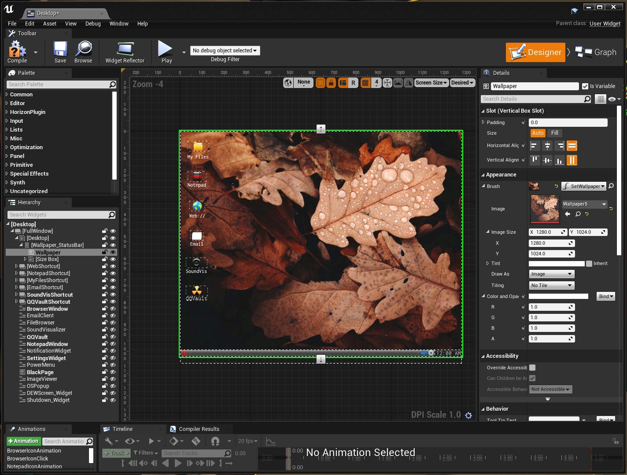The image size is (627, 475).
Task: Toggle Can Children be Accessible checkbox
Action: [532, 378]
